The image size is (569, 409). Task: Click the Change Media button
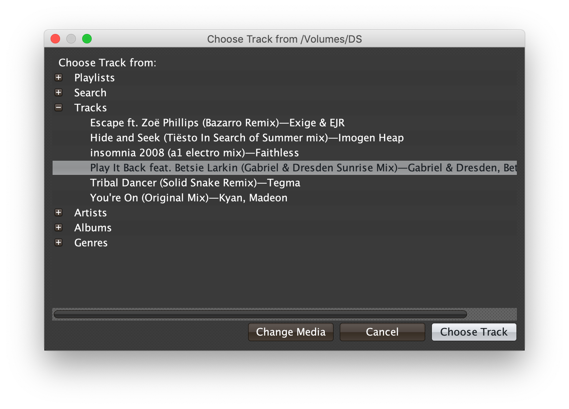[291, 332]
